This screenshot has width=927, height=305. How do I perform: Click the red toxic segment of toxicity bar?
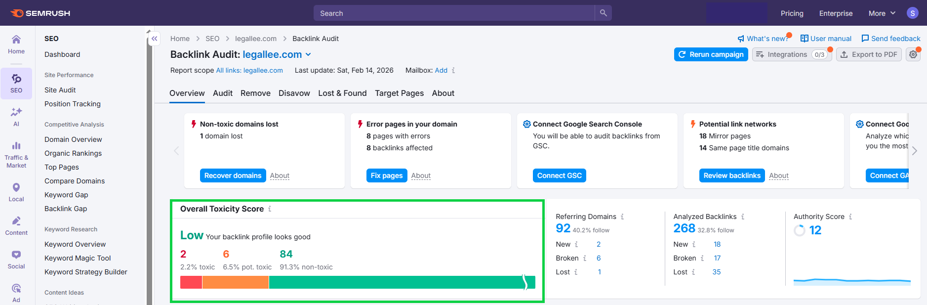191,282
